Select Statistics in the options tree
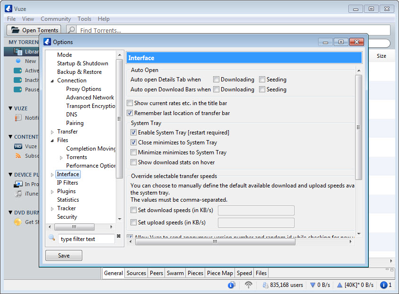Image resolution: width=399 pixels, height=294 pixels. tap(68, 200)
